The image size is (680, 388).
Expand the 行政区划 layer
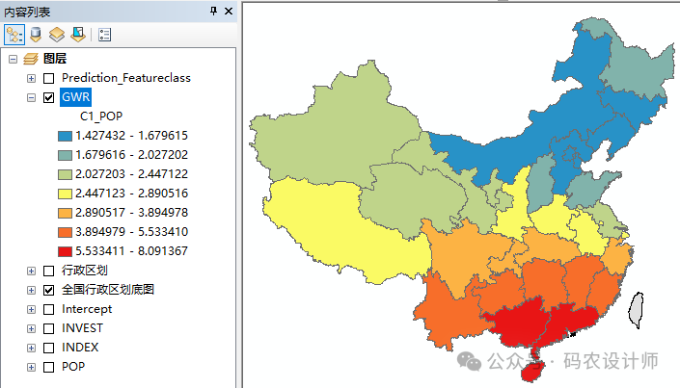tap(31, 272)
